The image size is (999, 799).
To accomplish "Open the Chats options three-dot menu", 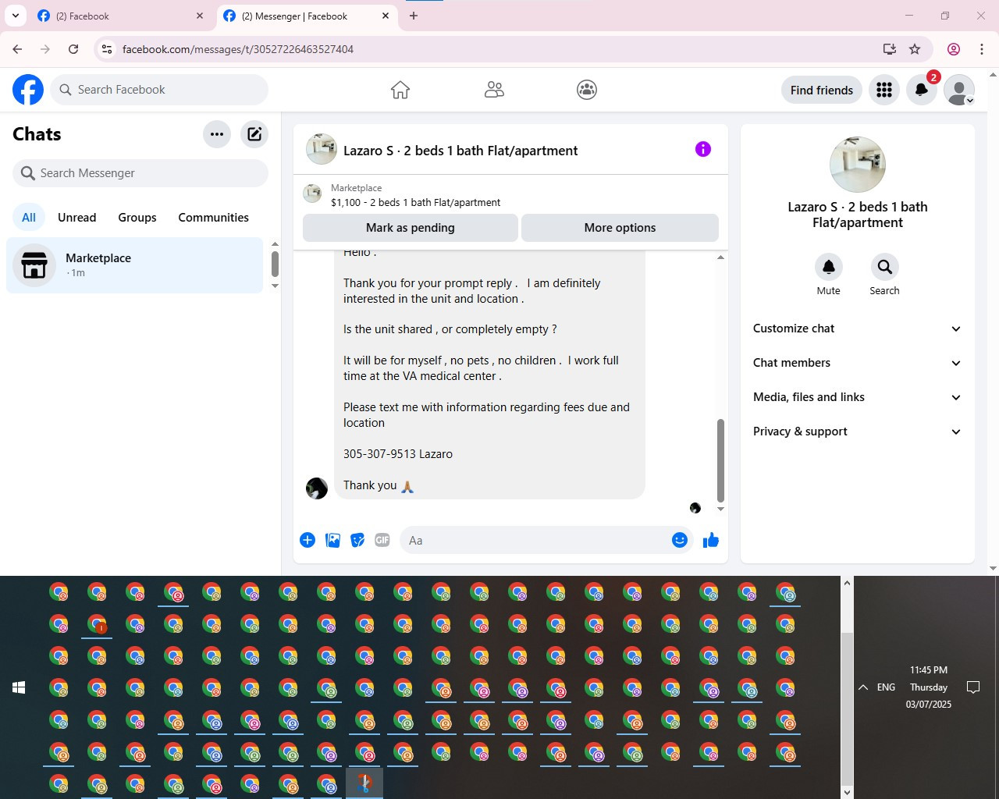I will point(217,134).
